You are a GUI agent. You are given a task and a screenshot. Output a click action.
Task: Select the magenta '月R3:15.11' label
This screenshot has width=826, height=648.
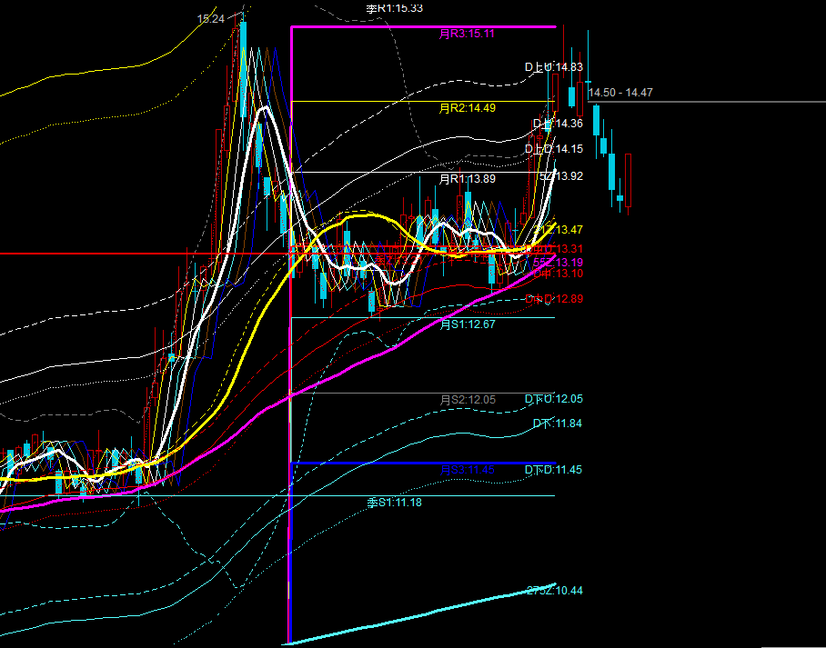[468, 35]
